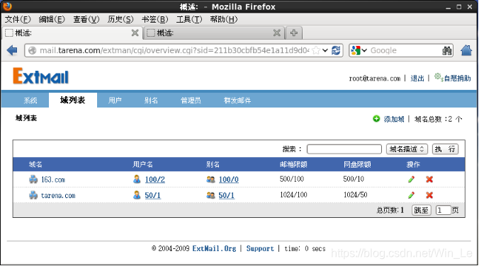Click the 自愿捐助 link
Viewport: 479px width, 266px height.
pyautogui.click(x=457, y=79)
